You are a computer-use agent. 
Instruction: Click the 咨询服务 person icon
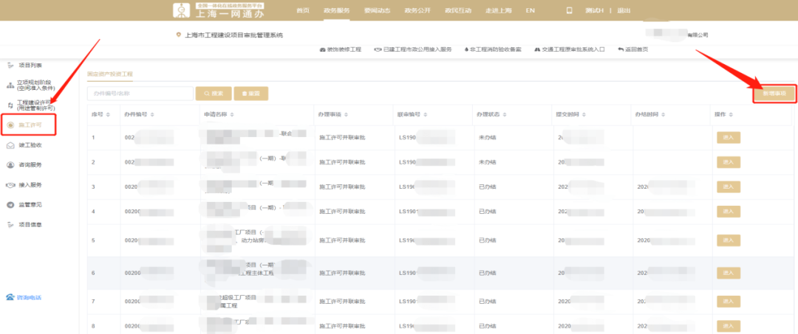[10, 165]
